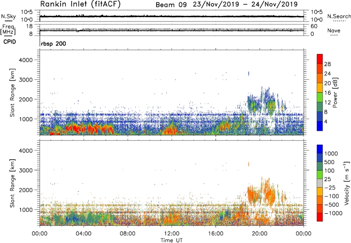
Task: Click the '1000' velocity colorbar tick
Action: [331, 154]
